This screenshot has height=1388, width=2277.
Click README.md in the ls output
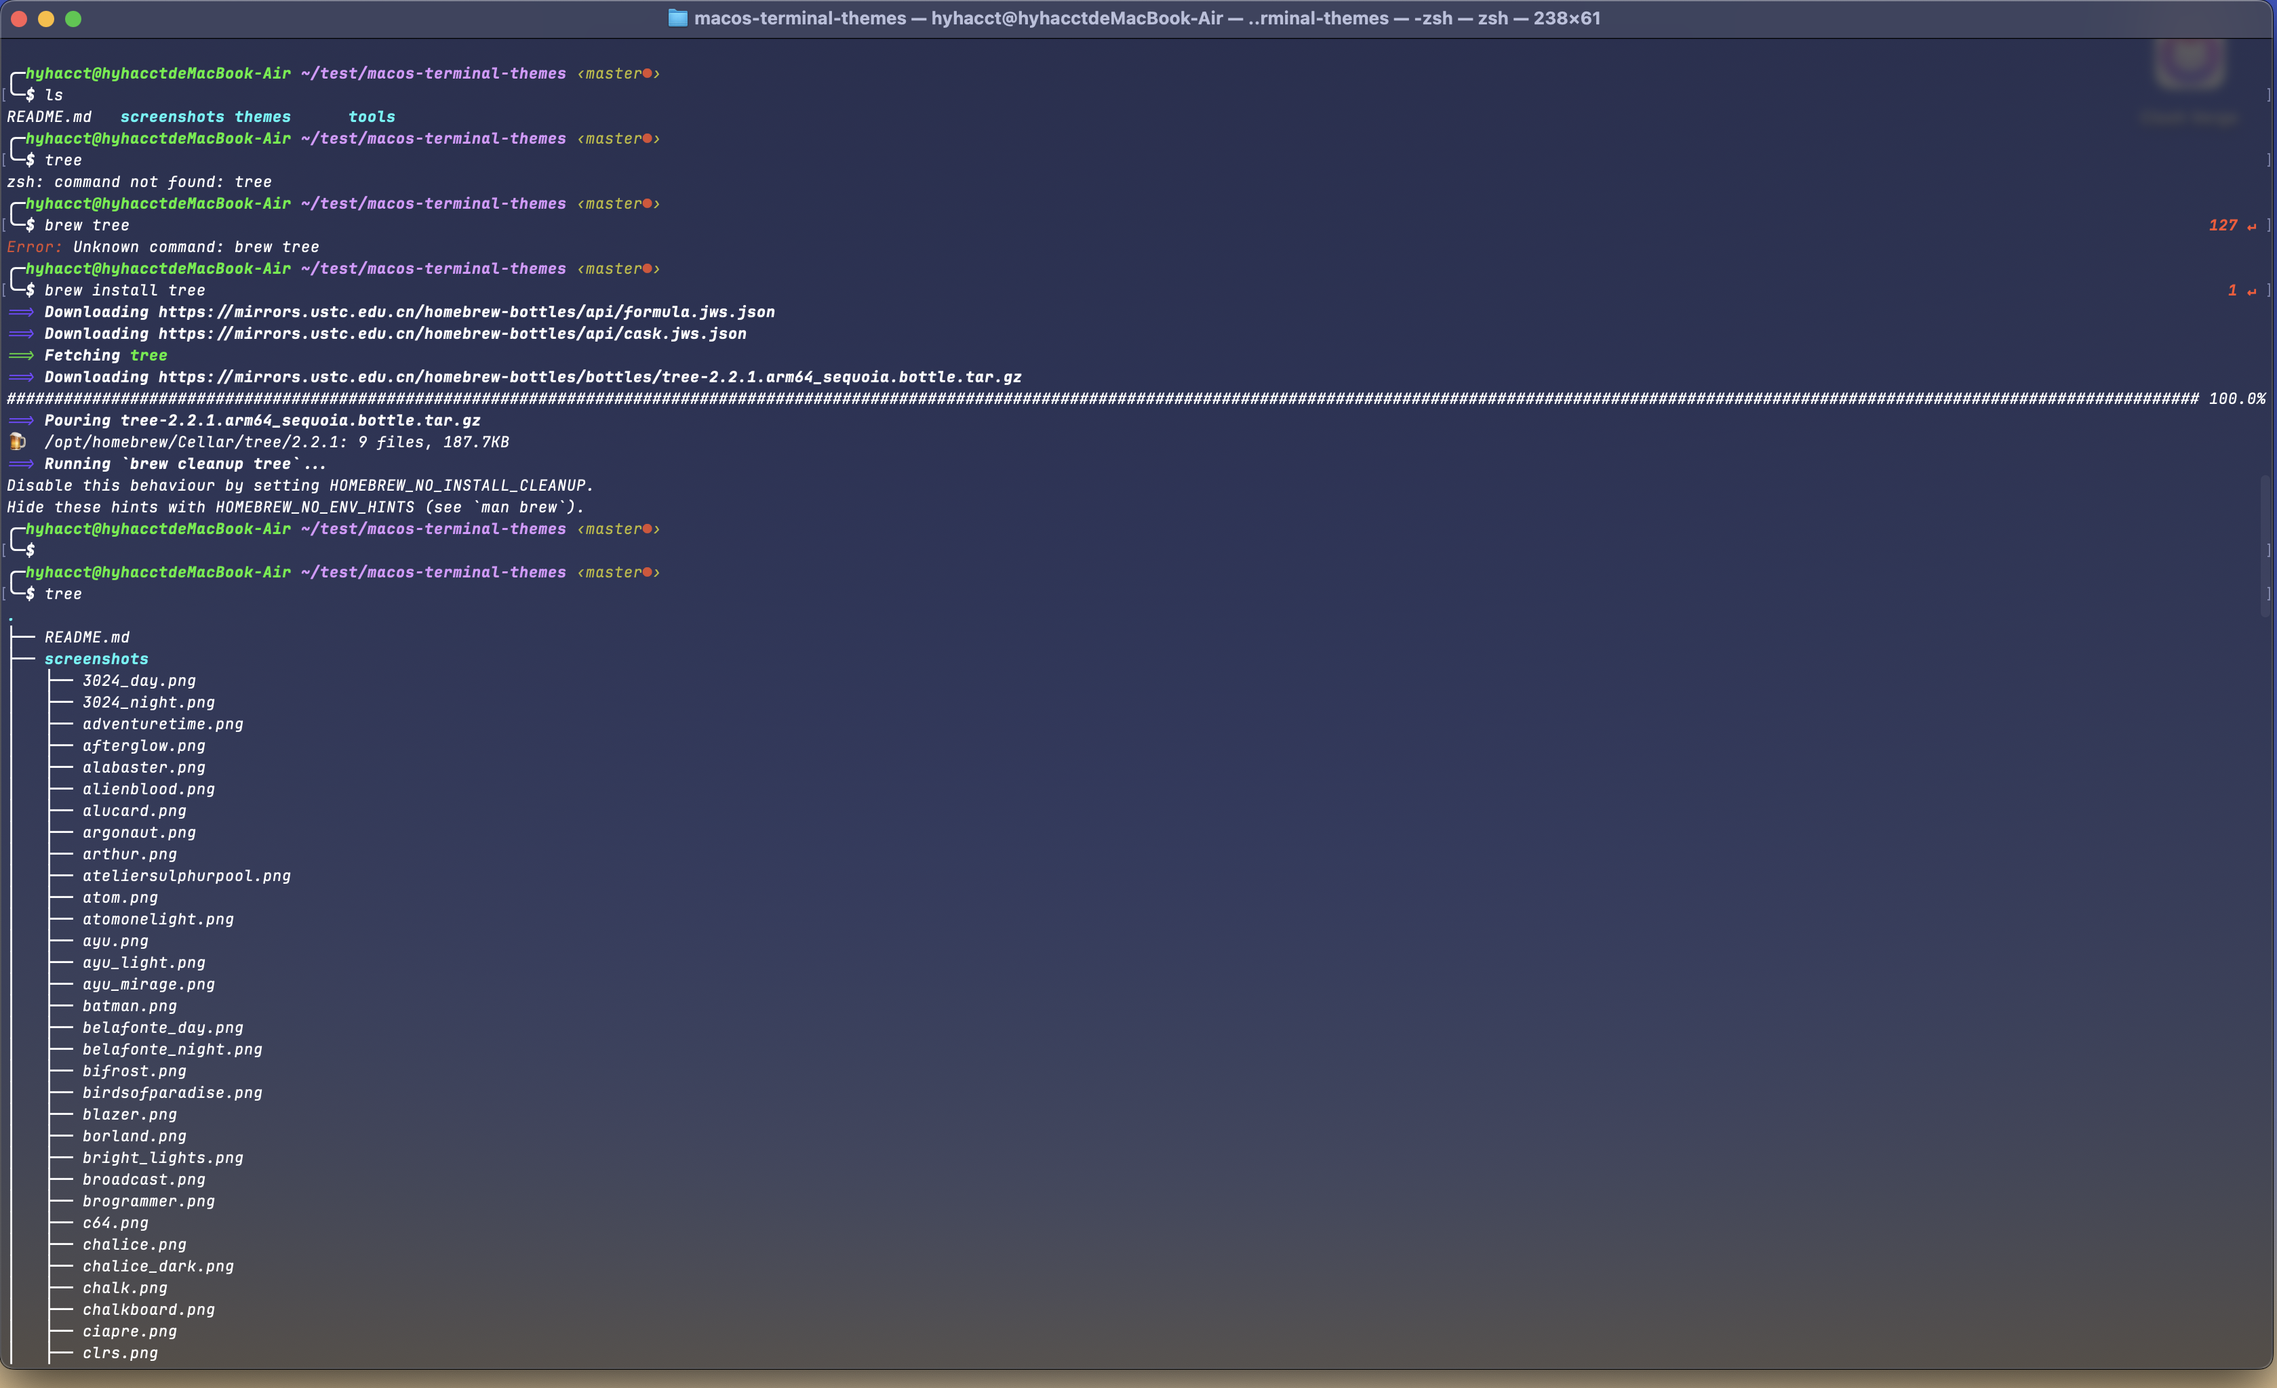pos(50,117)
